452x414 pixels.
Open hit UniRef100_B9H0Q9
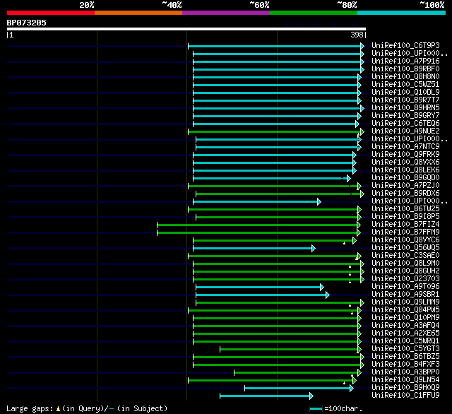point(405,388)
